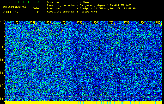This screenshot has height=104, width=164.
Task: Click the 0.7 frequency axis label
Action: pos(2,86)
